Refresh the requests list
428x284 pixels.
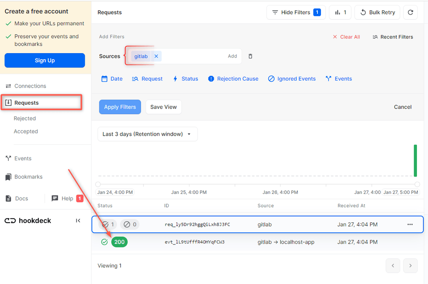(410, 12)
